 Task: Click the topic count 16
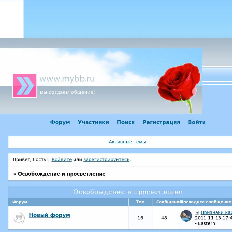pyautogui.click(x=140, y=218)
